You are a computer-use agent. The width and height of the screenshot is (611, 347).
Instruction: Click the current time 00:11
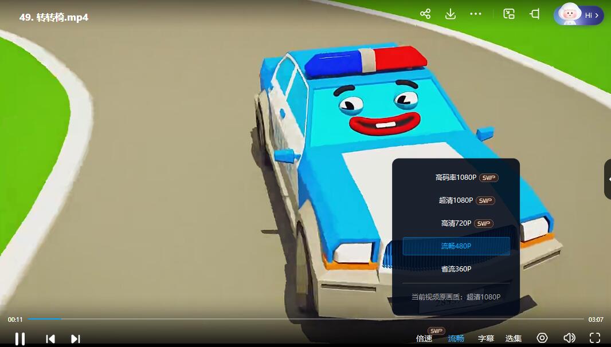[x=15, y=320]
